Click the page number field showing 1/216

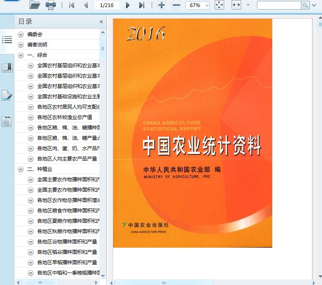(x=107, y=5)
